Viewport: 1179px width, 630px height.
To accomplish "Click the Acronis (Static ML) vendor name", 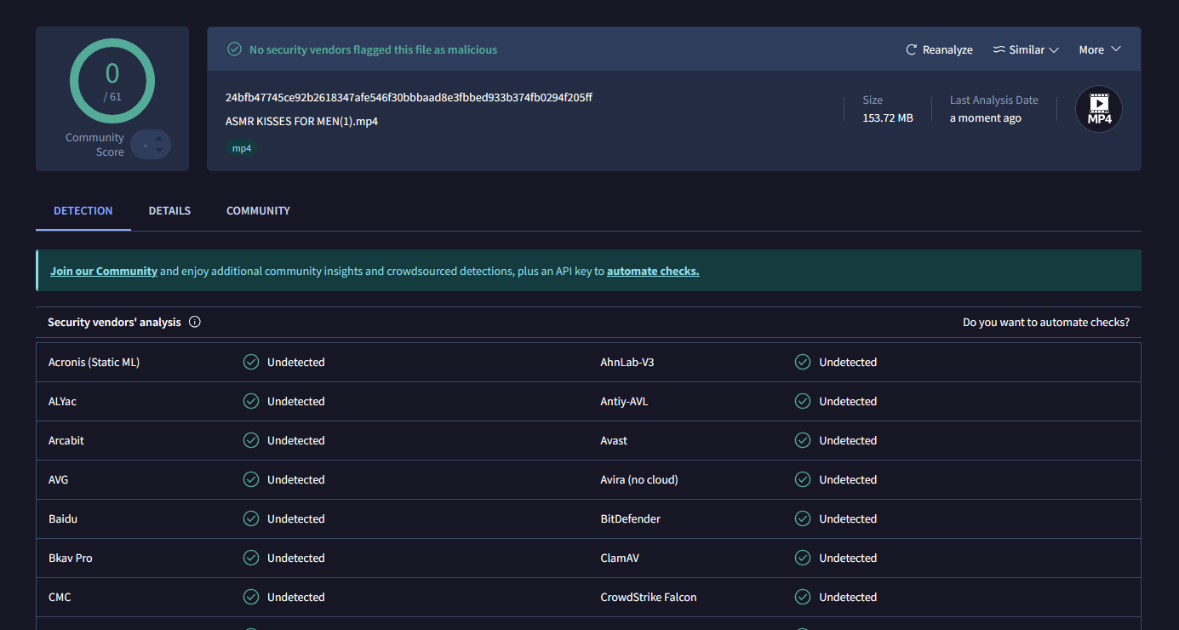I will pos(94,362).
